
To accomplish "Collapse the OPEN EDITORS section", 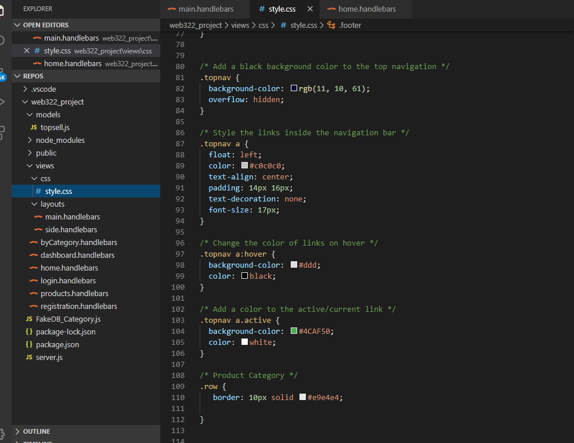I will point(17,24).
